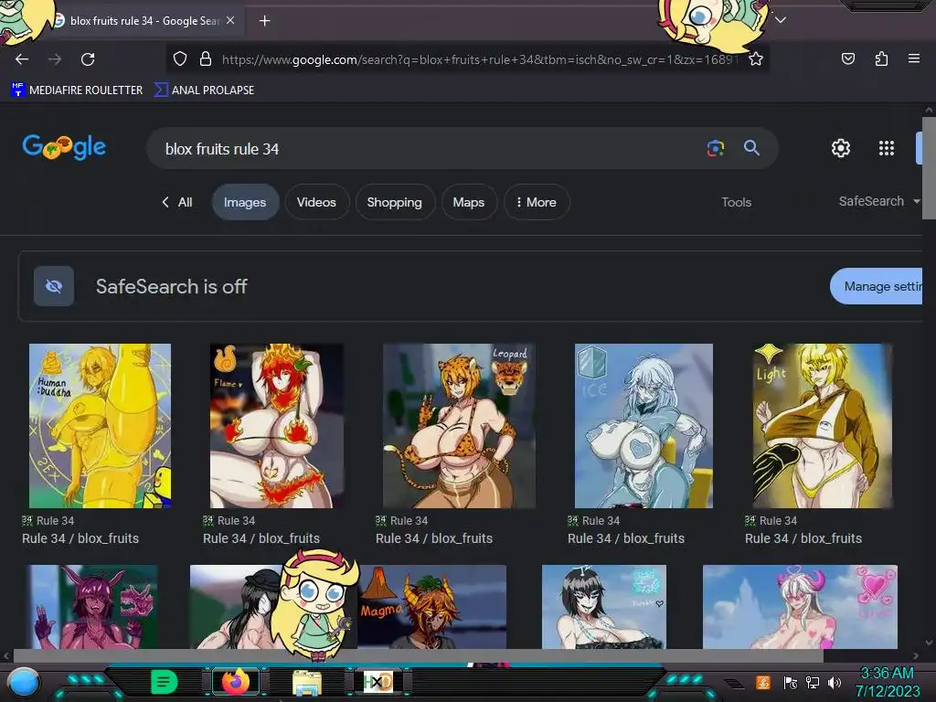This screenshot has height=702, width=936.
Task: Open the image result labeled Ice
Action: (x=643, y=426)
